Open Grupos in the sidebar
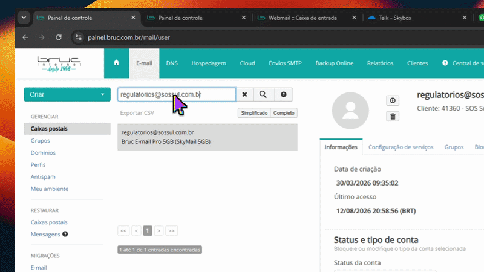Viewport: 484px width, 272px height. pyautogui.click(x=40, y=141)
